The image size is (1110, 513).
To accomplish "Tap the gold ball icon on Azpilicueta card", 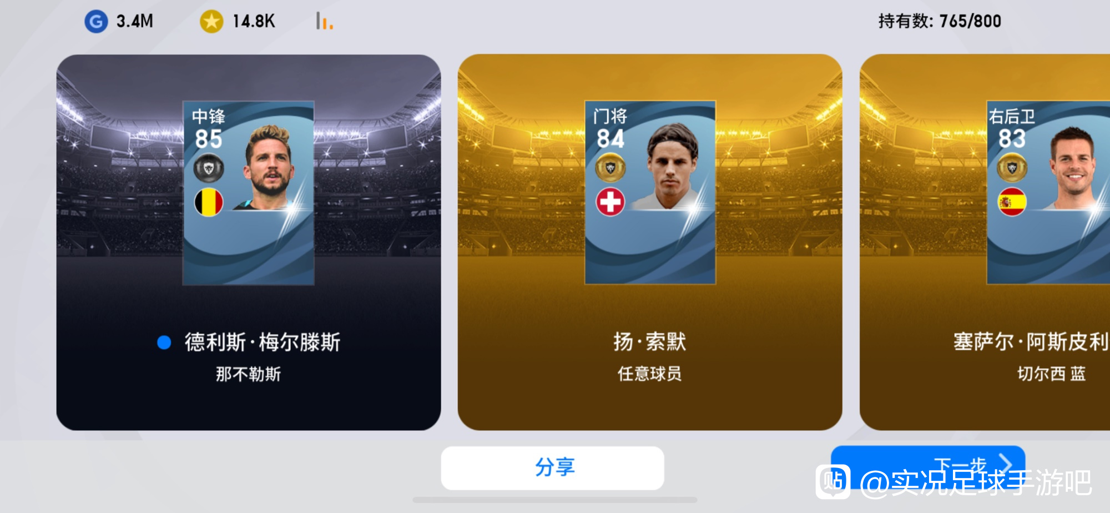I will click(1012, 168).
